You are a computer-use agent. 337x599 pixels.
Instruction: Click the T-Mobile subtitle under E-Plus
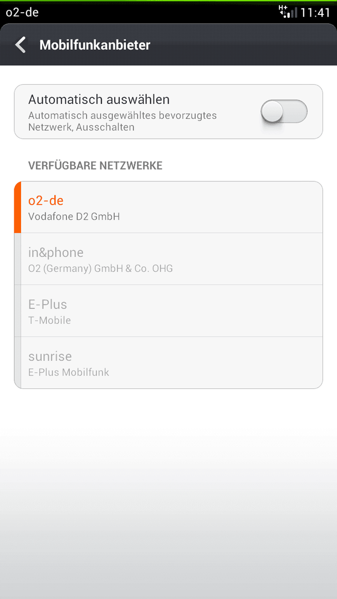50,321
